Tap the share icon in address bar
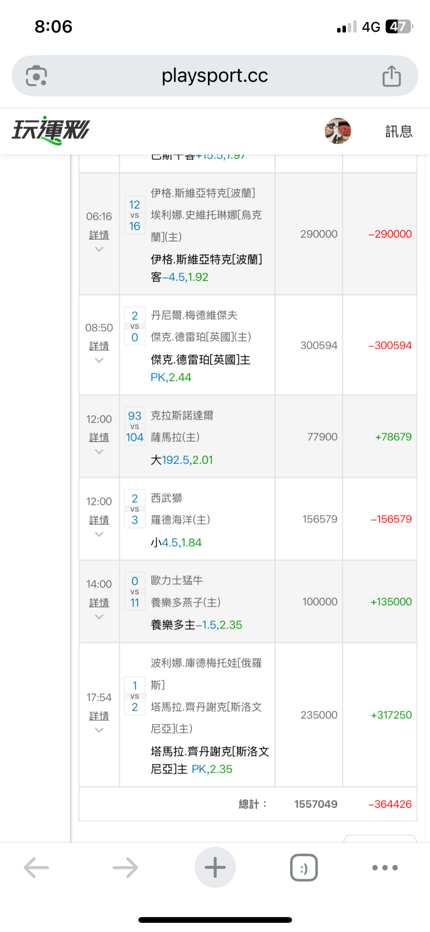 tap(391, 76)
